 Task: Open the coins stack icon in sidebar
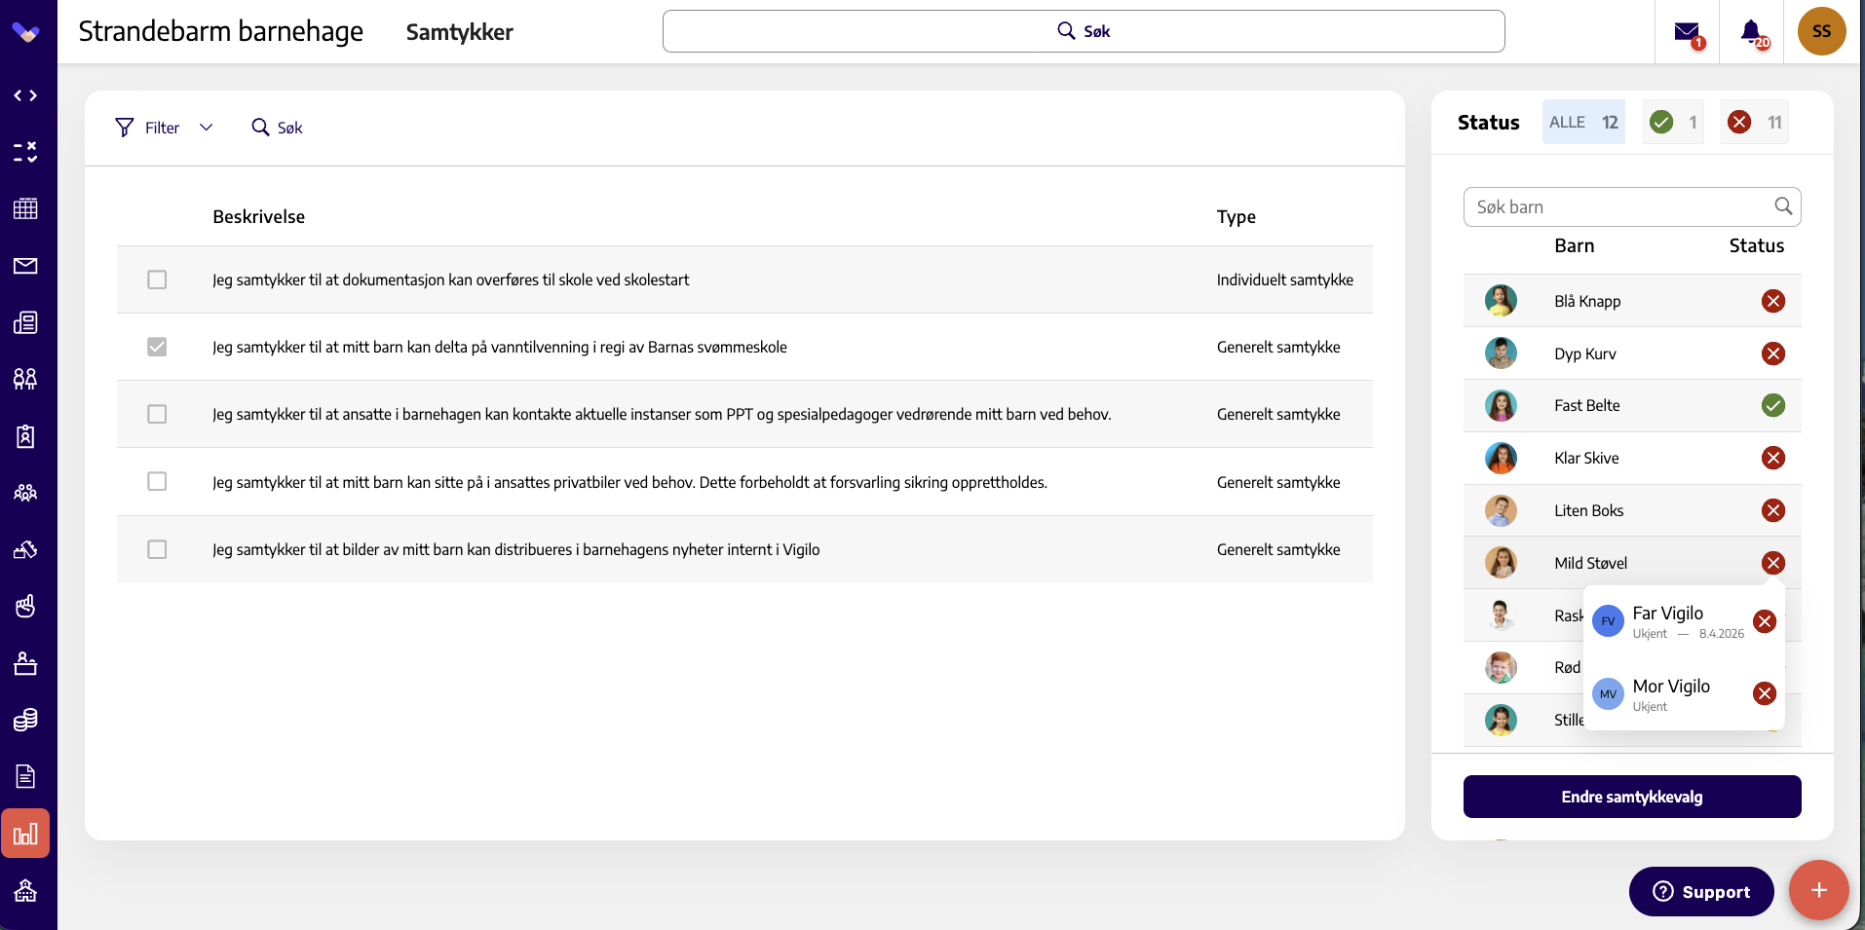pyautogui.click(x=25, y=720)
